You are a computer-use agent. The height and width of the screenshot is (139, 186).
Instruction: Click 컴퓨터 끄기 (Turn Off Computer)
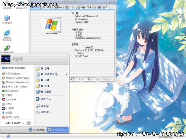coord(58,130)
